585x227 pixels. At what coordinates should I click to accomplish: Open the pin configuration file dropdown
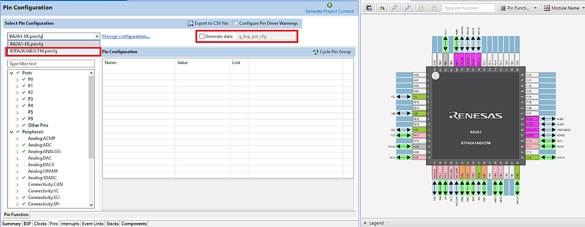(x=97, y=36)
